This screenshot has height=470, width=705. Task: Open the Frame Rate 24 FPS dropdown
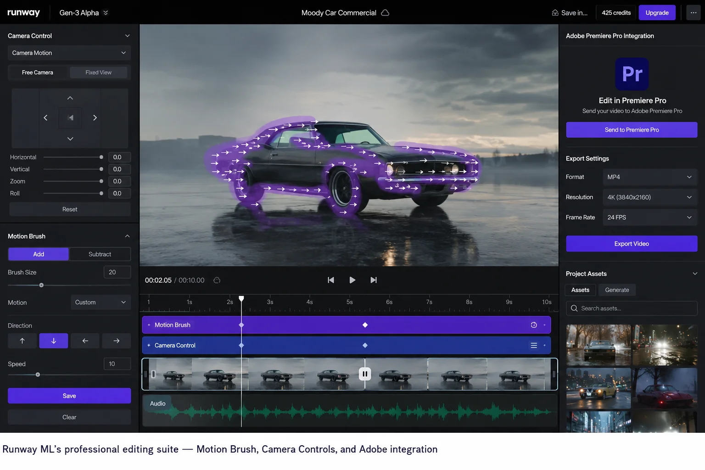point(650,218)
